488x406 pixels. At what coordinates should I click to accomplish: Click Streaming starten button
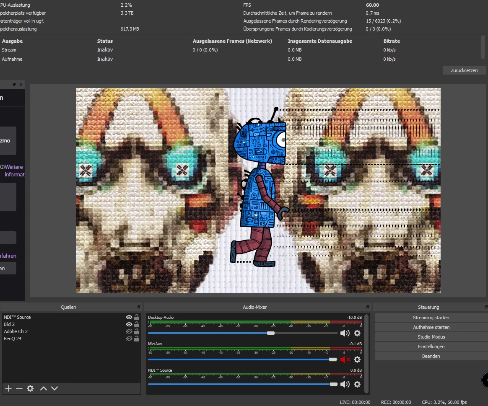431,318
